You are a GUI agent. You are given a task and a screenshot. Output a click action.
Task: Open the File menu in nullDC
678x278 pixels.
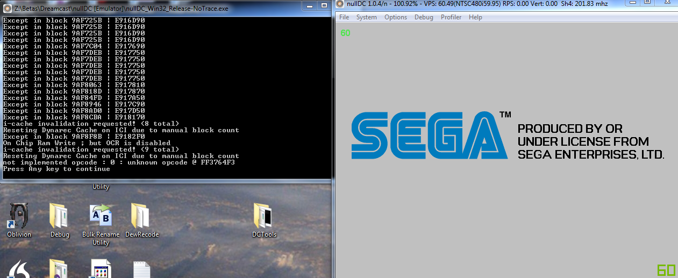point(344,17)
